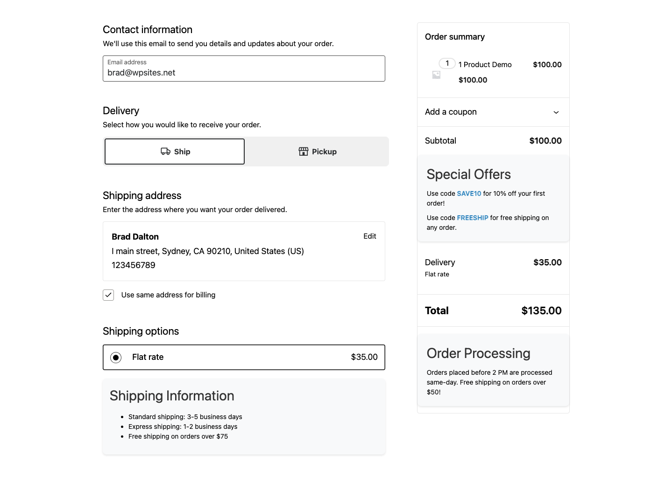Click the Use same address for billing label
The image size is (672, 482).
click(x=168, y=295)
